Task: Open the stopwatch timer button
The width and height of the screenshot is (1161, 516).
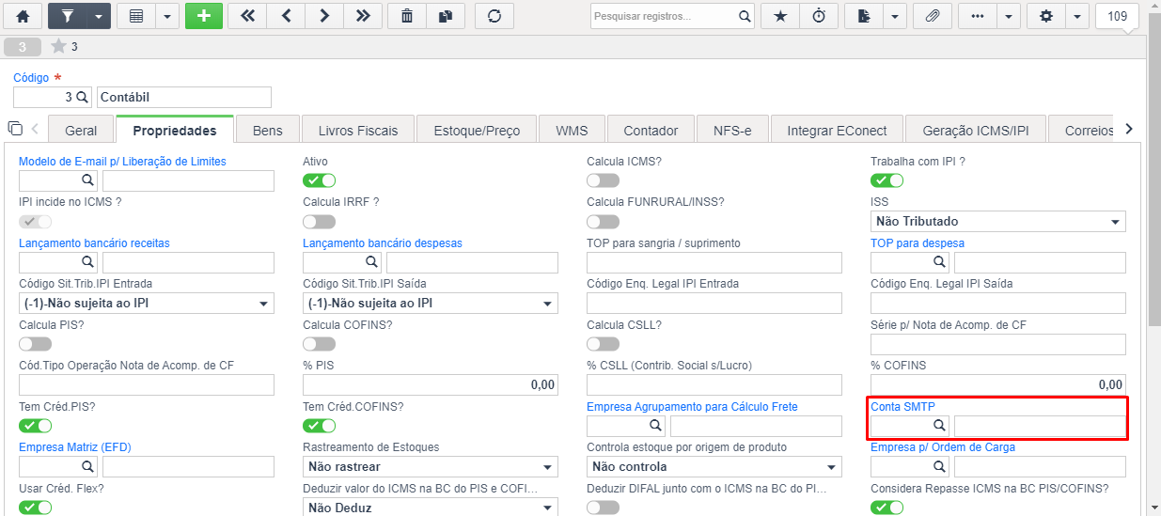Action: [x=819, y=16]
